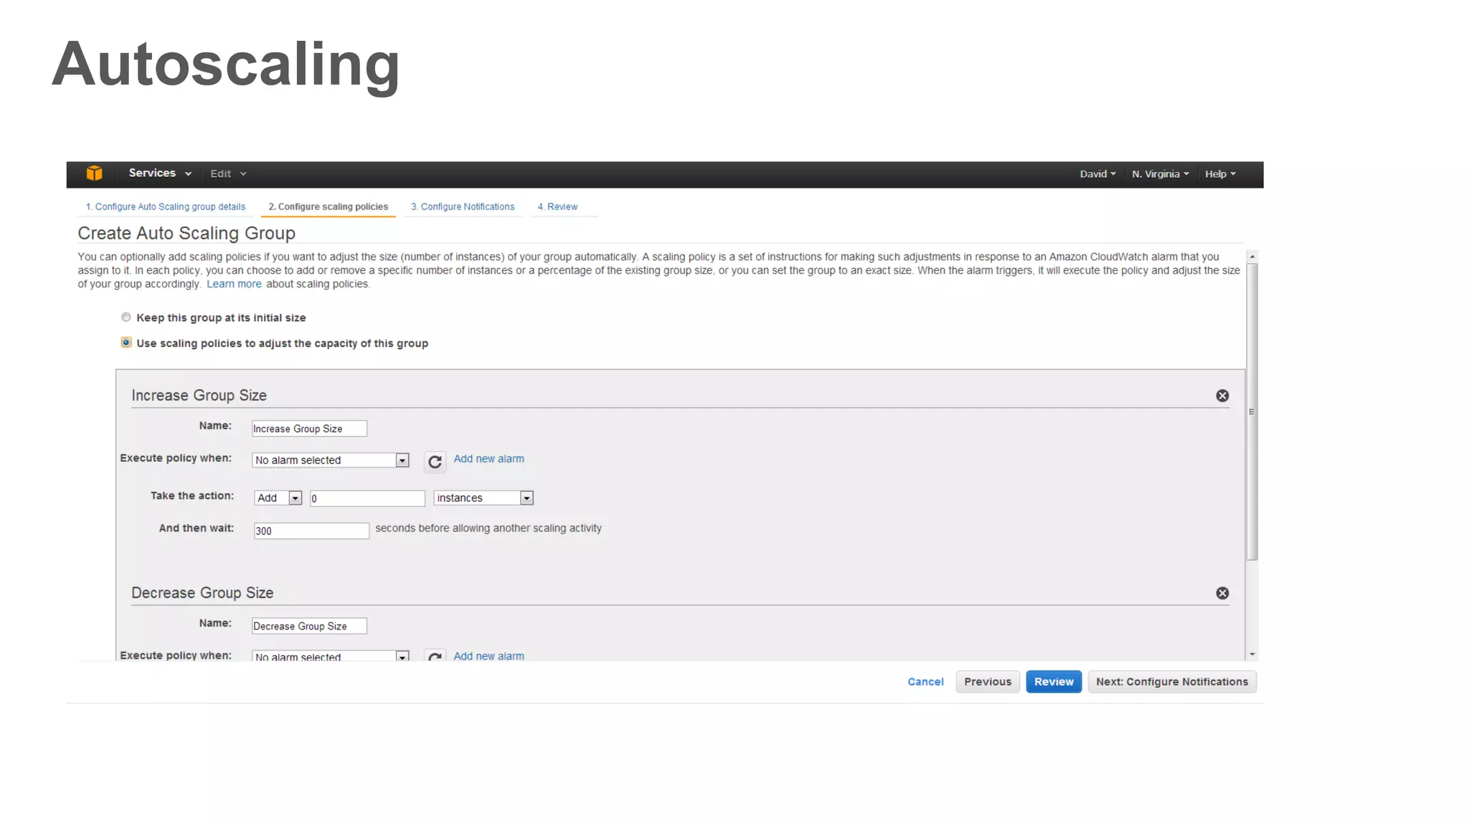Click the vertical scrollbar thumb

(x=1252, y=412)
